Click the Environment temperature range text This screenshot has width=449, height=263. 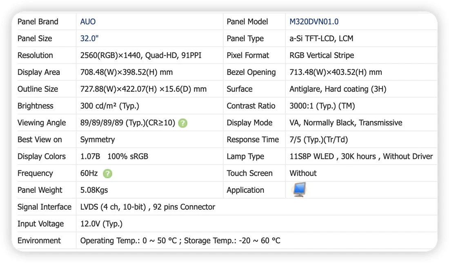180,241
